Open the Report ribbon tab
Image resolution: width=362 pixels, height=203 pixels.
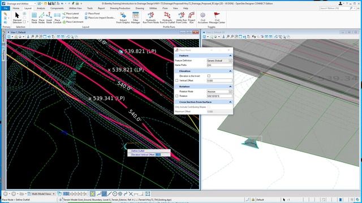[101, 8]
